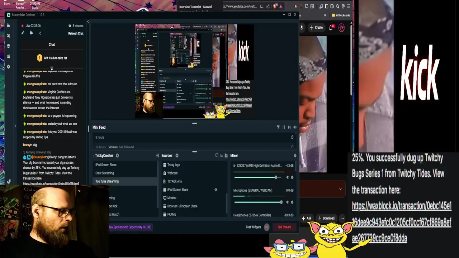The height and width of the screenshot is (258, 459).
Task: Select the iPad Screen Share scene
Action: (x=124, y=165)
